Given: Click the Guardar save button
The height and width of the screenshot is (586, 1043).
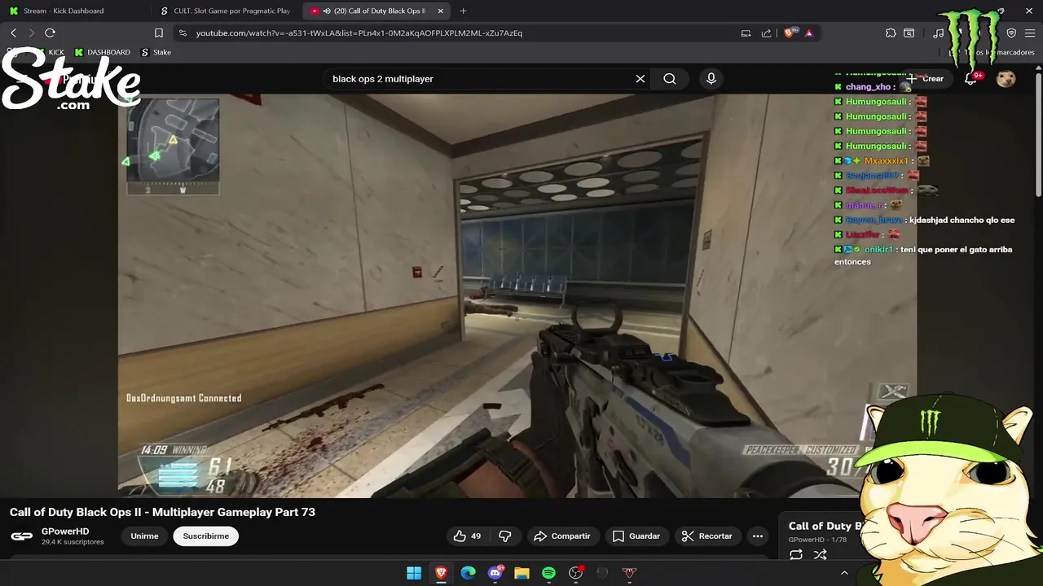Looking at the screenshot, I should coord(636,536).
